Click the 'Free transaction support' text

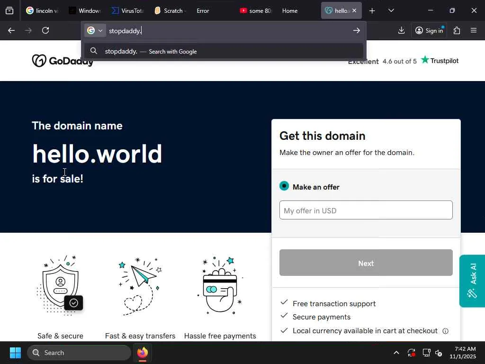[x=334, y=304]
